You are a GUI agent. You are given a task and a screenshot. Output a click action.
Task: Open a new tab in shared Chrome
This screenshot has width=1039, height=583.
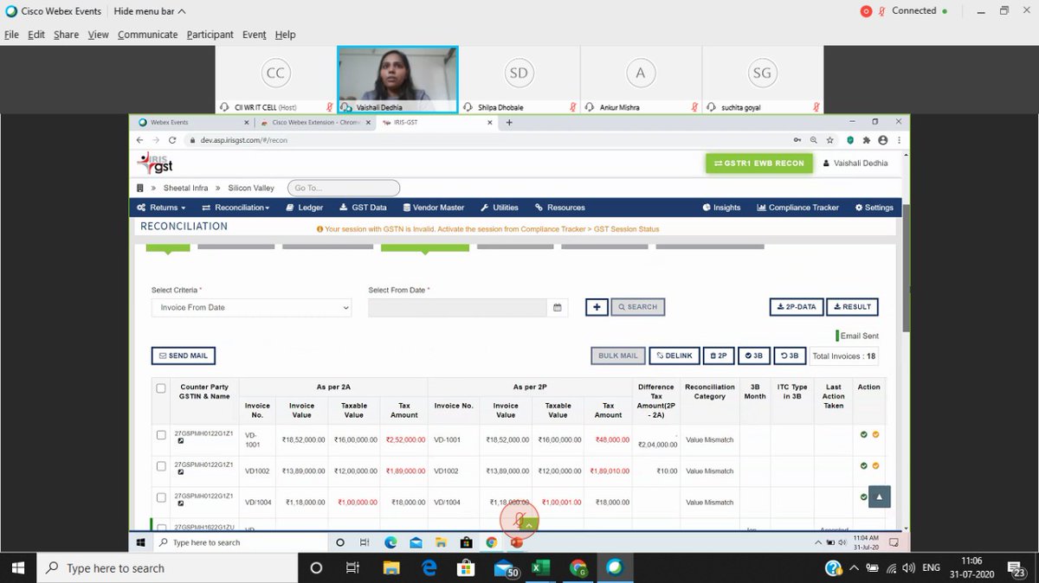click(x=509, y=123)
